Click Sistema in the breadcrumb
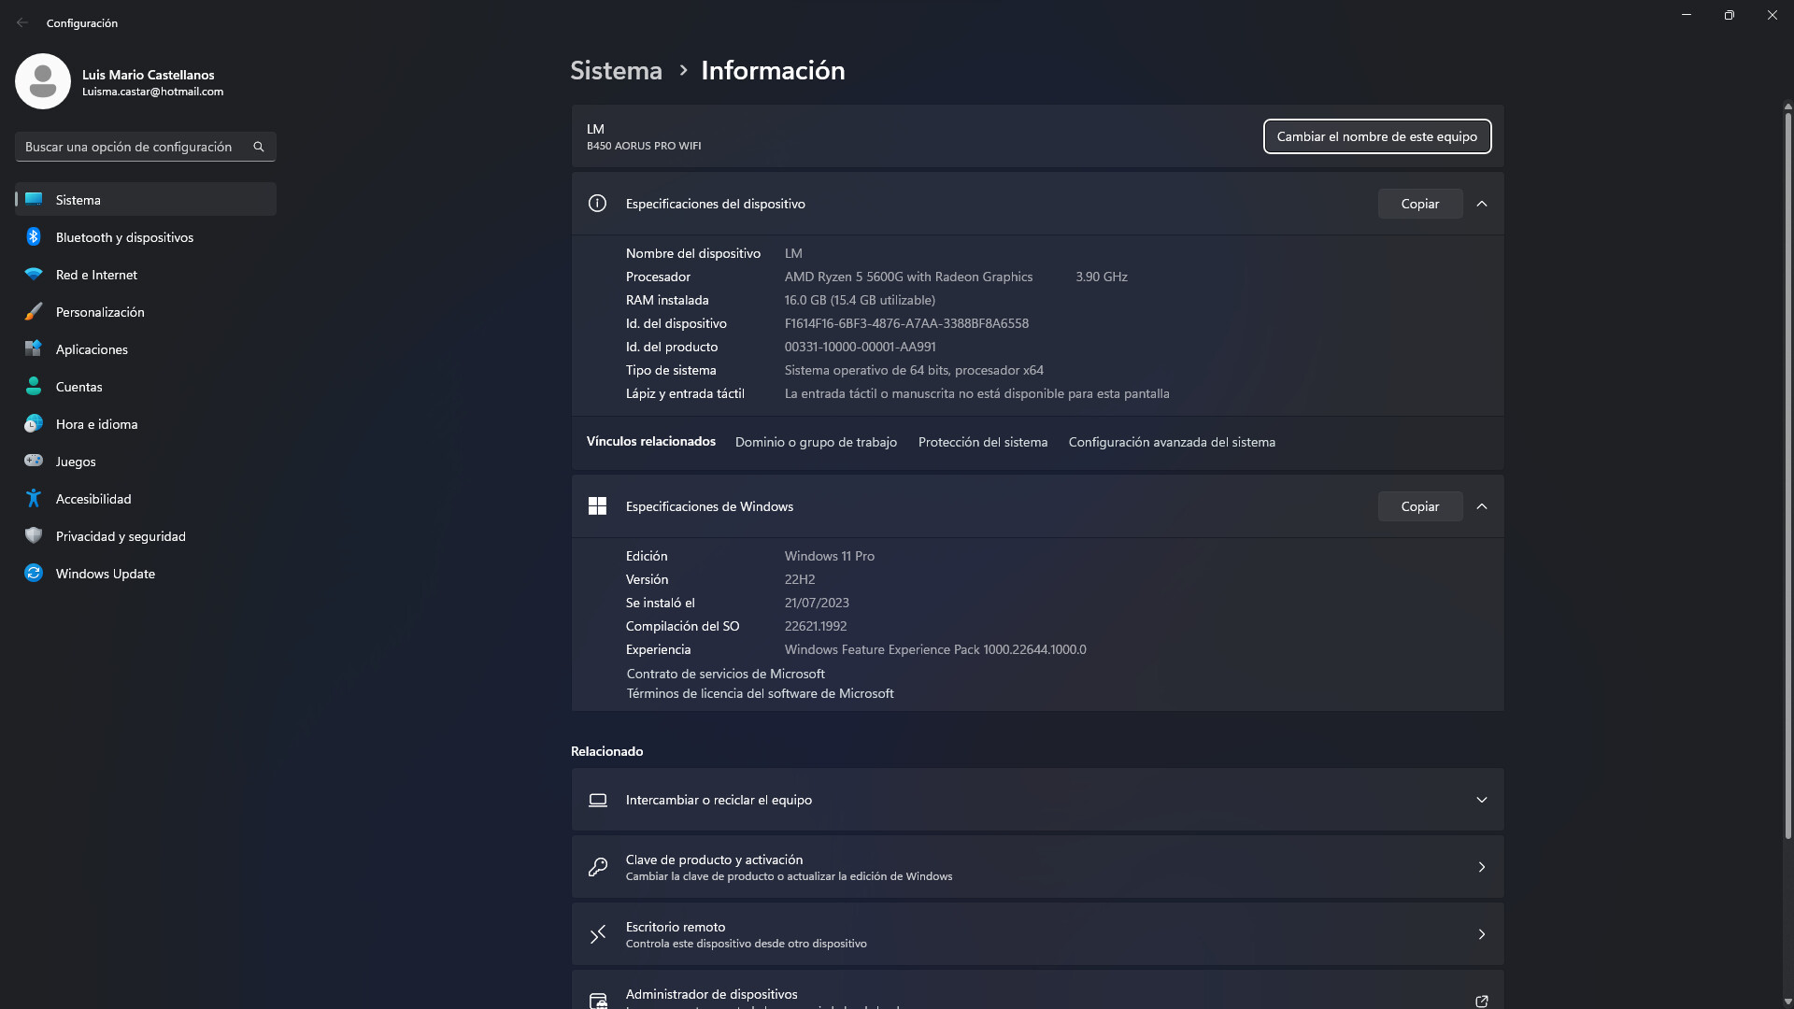This screenshot has width=1794, height=1009. click(617, 70)
